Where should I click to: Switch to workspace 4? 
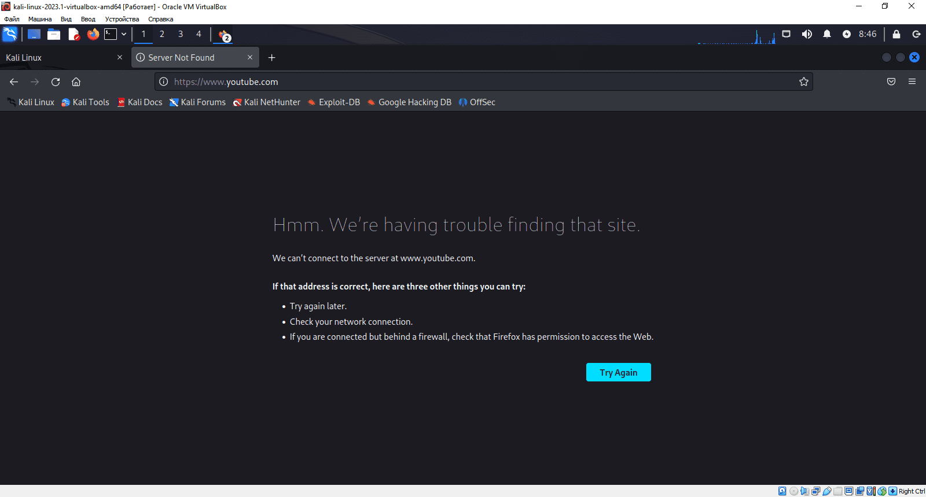199,34
